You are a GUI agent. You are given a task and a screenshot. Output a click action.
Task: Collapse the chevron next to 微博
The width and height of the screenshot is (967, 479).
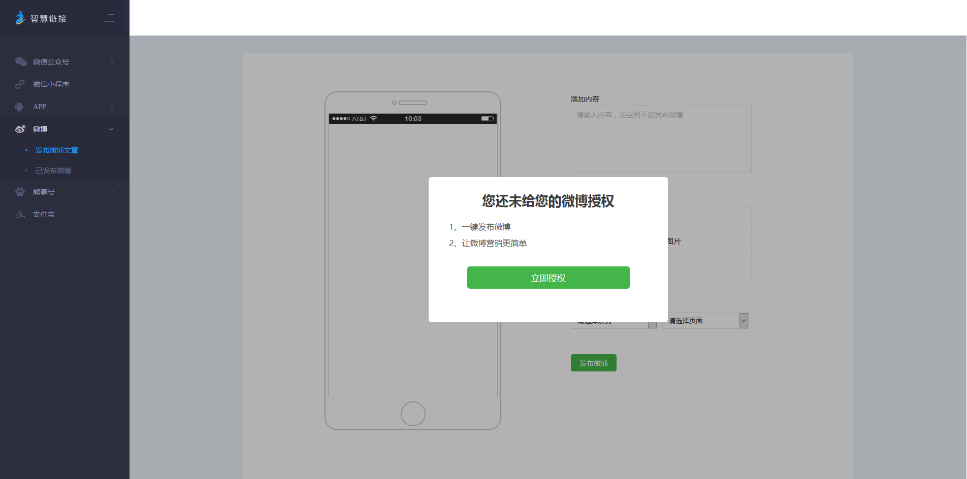(111, 129)
